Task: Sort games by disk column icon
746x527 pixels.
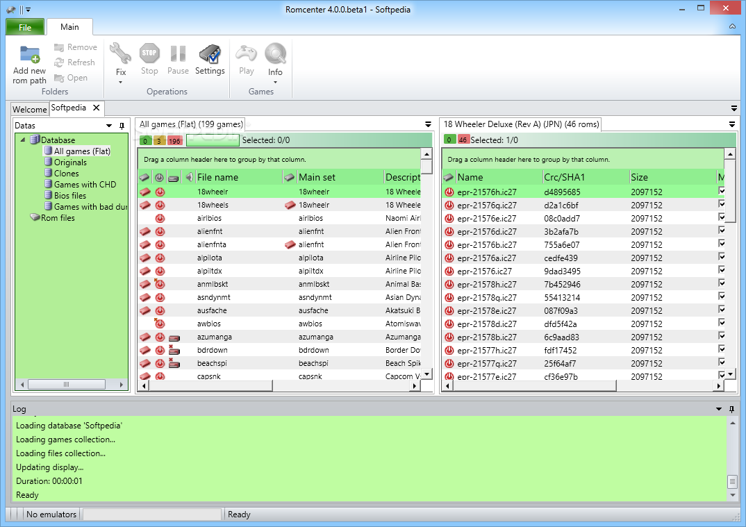Action: tap(174, 178)
